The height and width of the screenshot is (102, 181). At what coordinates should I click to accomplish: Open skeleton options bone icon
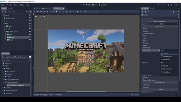(77, 12)
